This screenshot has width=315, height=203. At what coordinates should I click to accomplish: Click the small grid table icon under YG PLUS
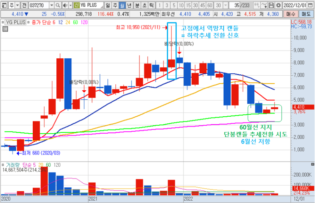[5, 29]
